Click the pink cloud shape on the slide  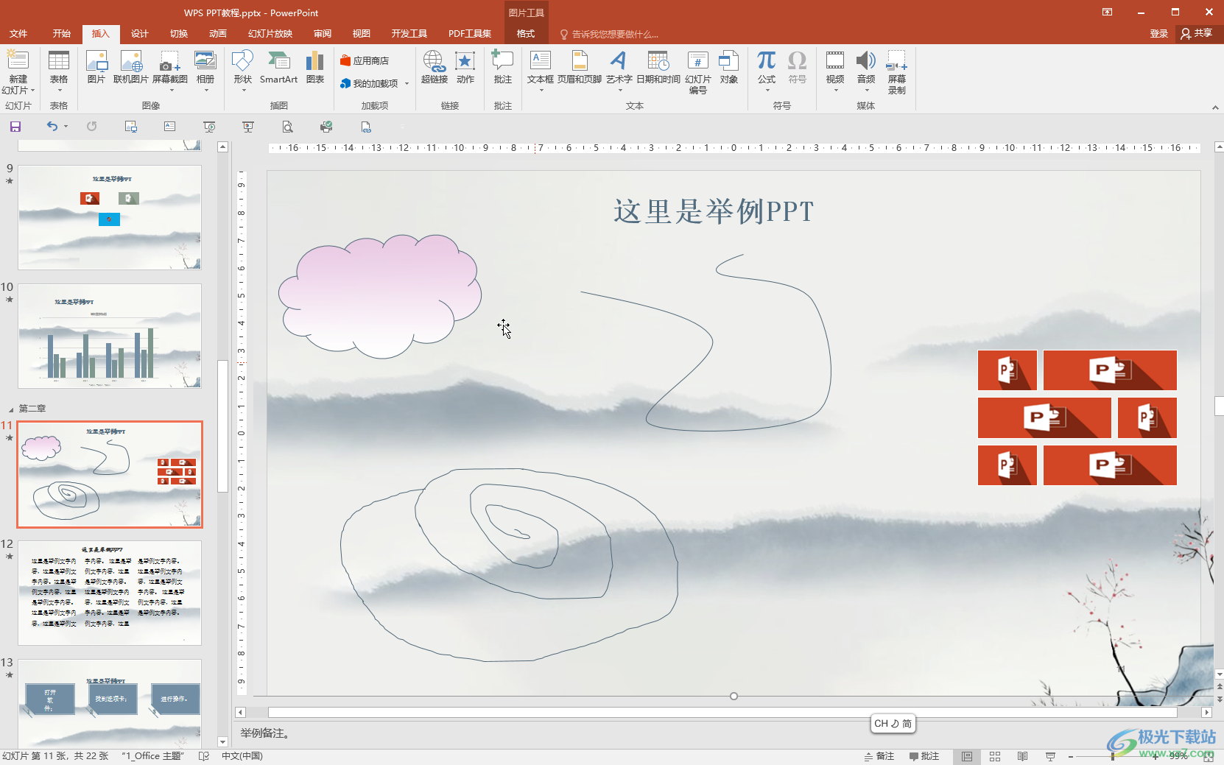(x=380, y=296)
